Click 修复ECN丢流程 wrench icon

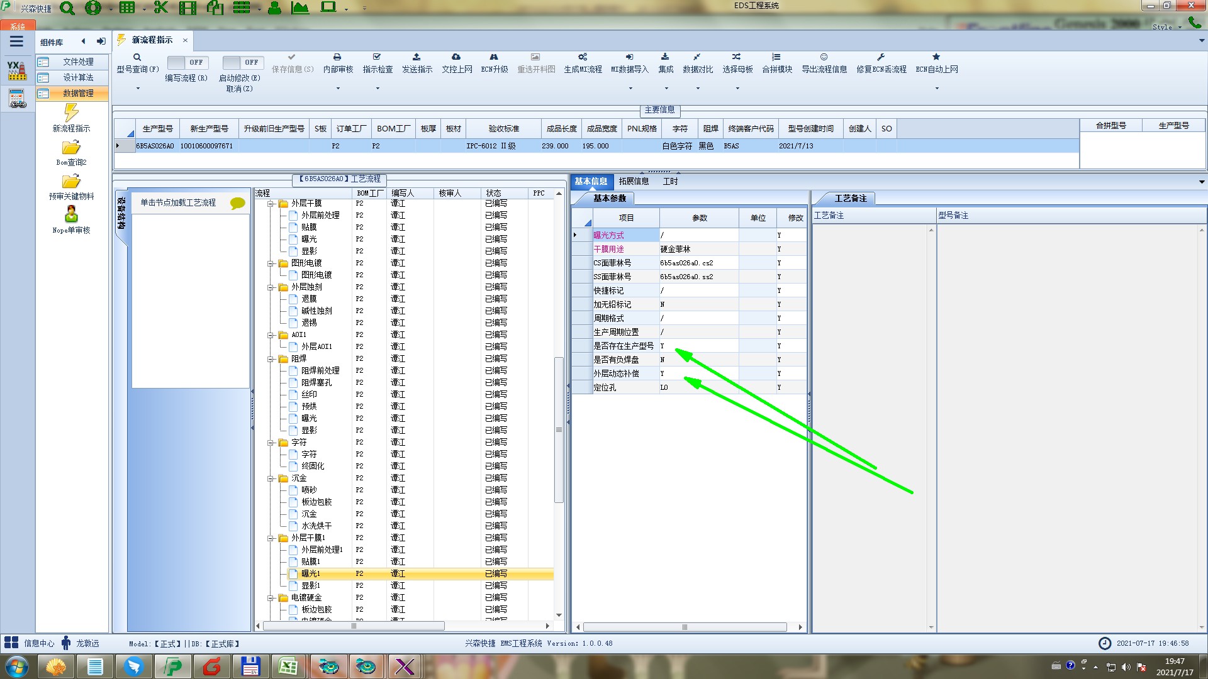[881, 57]
